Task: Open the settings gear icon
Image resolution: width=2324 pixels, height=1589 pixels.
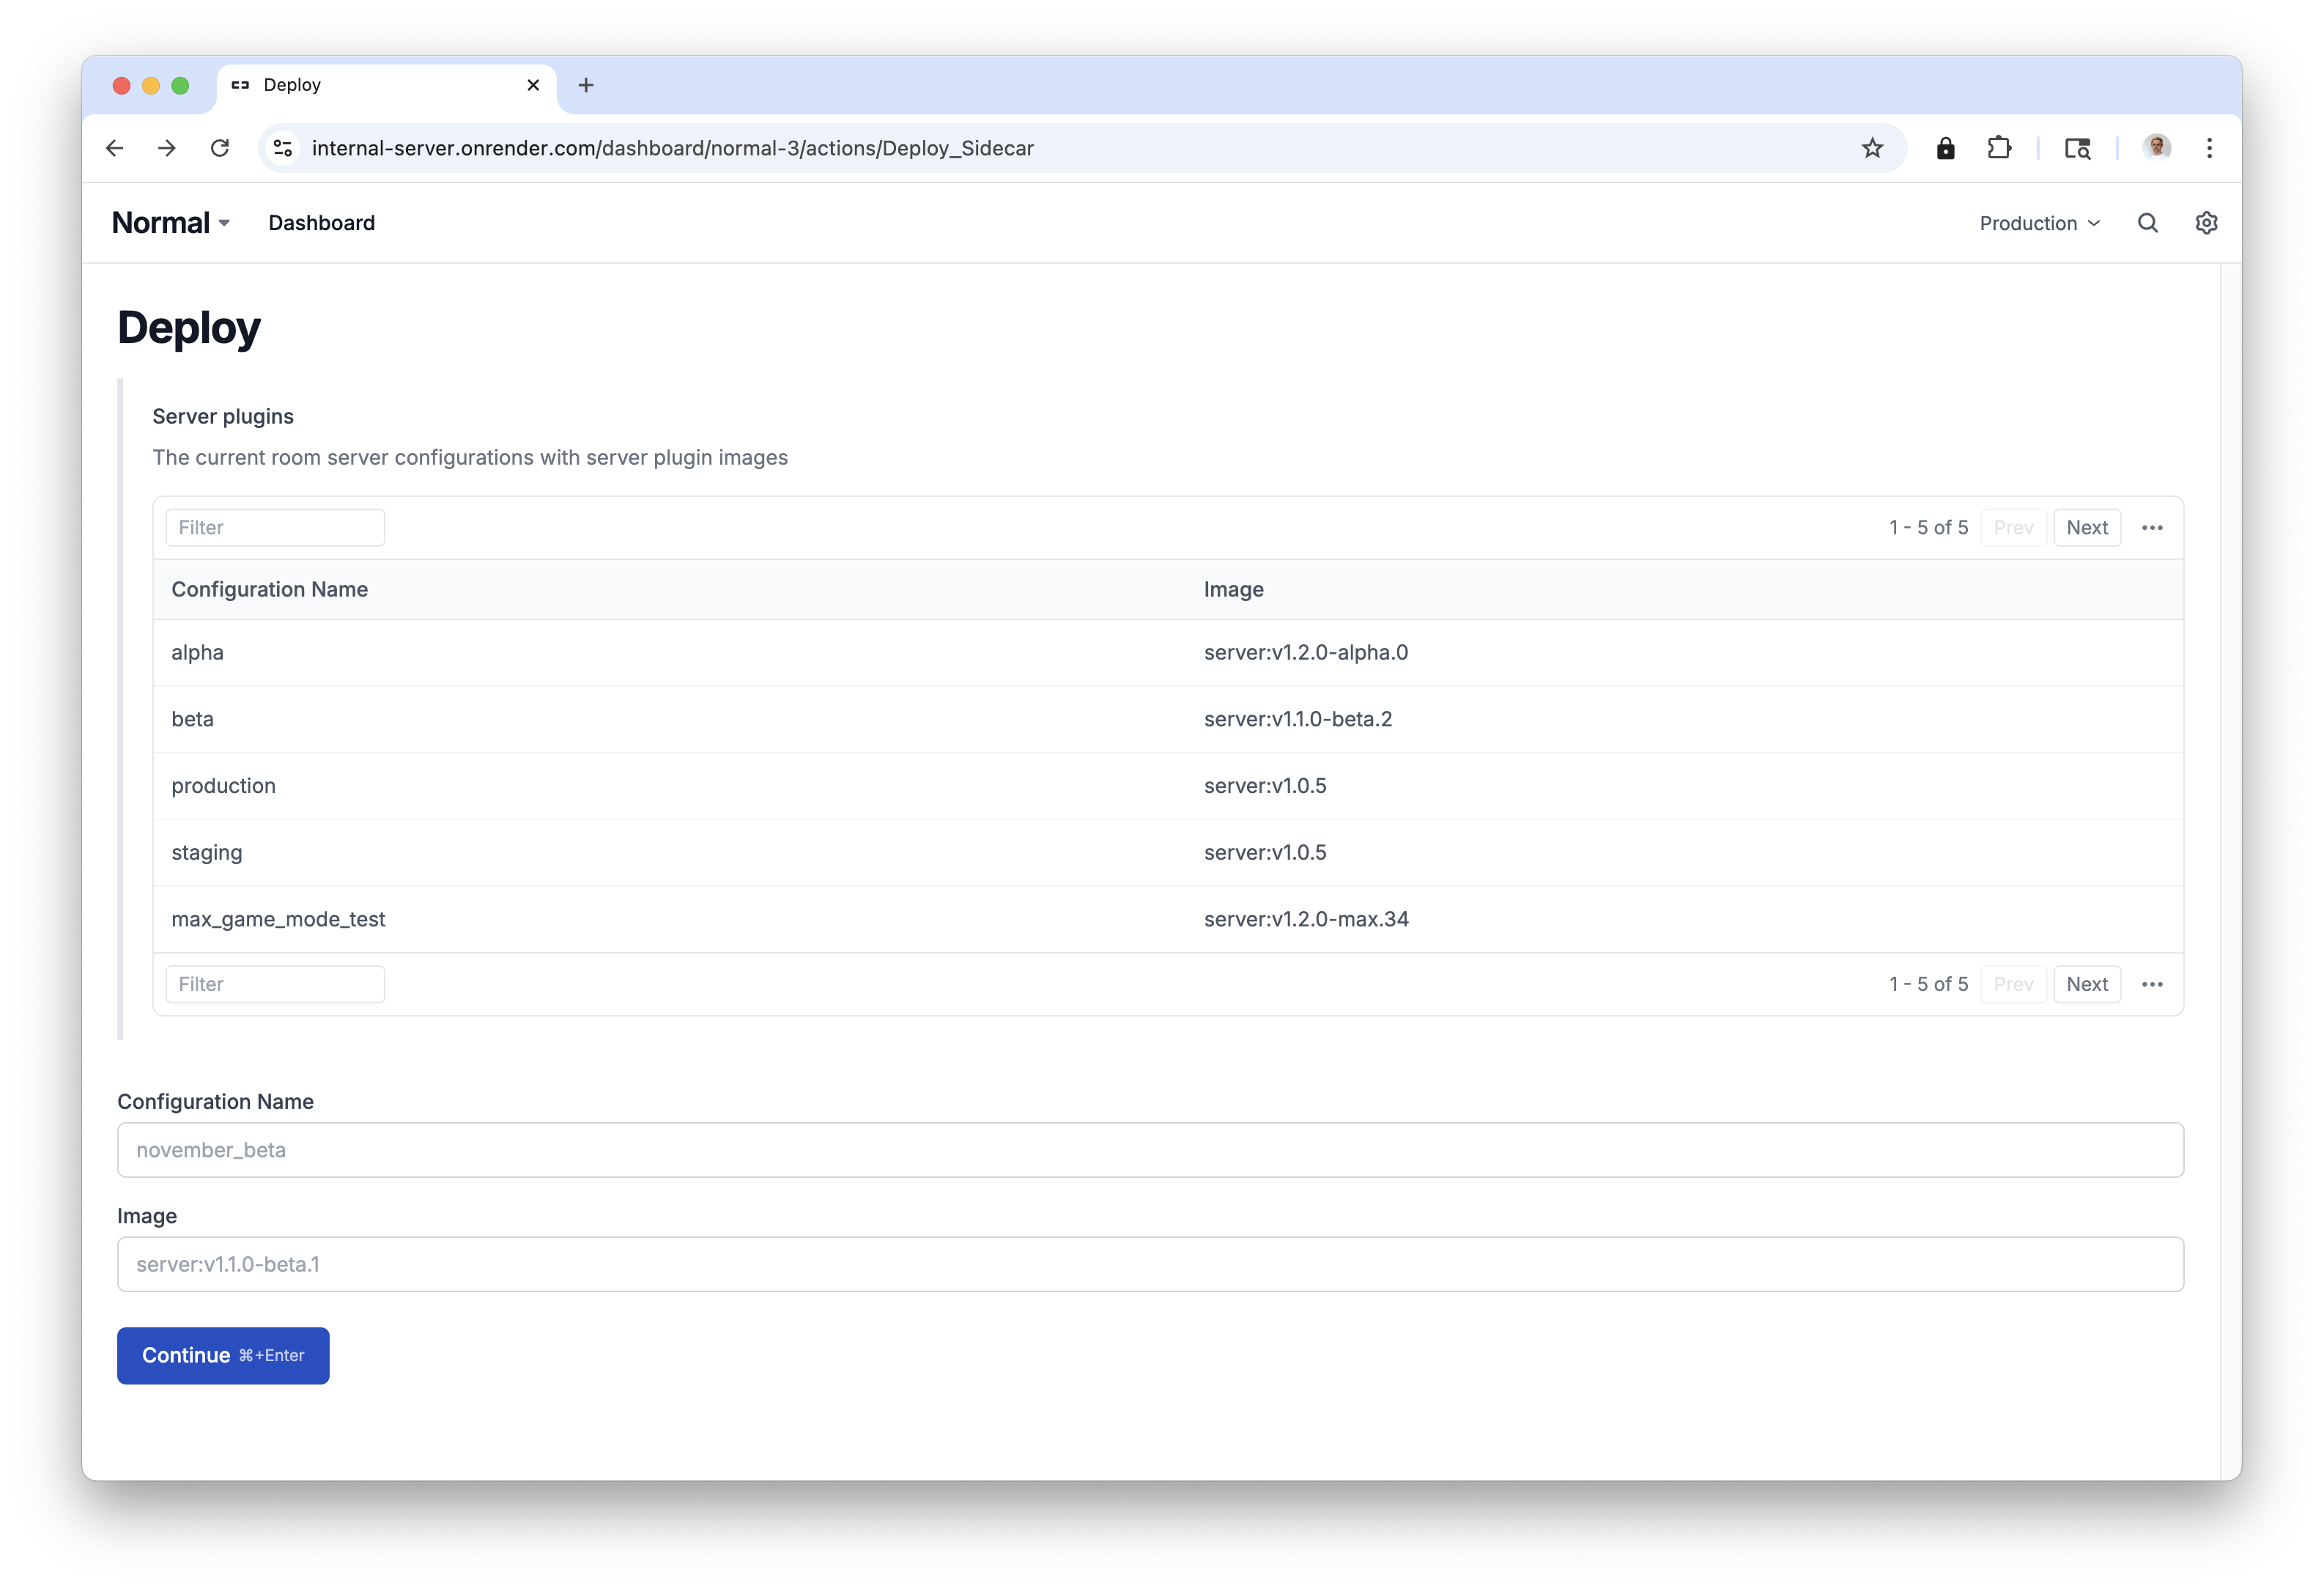Action: click(x=2206, y=223)
